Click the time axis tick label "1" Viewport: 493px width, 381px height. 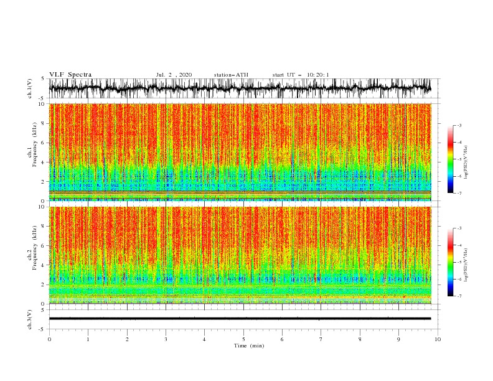pyautogui.click(x=88, y=339)
